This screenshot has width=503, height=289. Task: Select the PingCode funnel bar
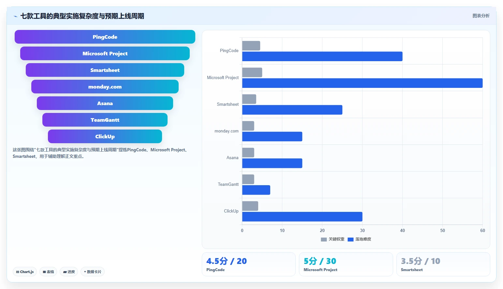tap(105, 37)
